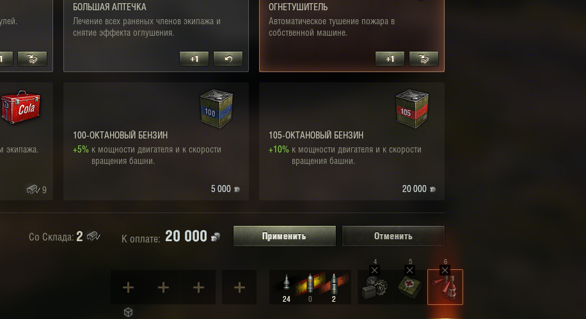Viewport: 586px width, 319px height.
Task: Select the 100-октановый бензин canister icon
Action: [216, 109]
